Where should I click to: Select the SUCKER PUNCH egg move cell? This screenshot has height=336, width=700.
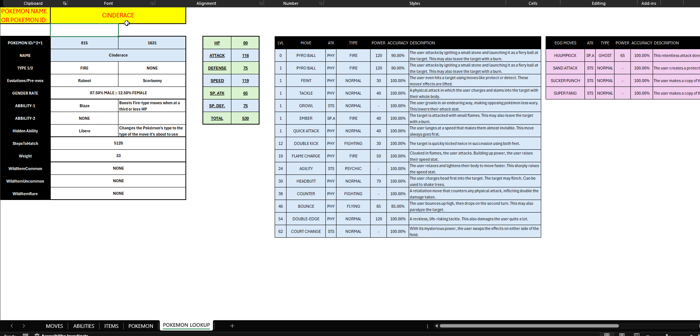[x=565, y=81]
